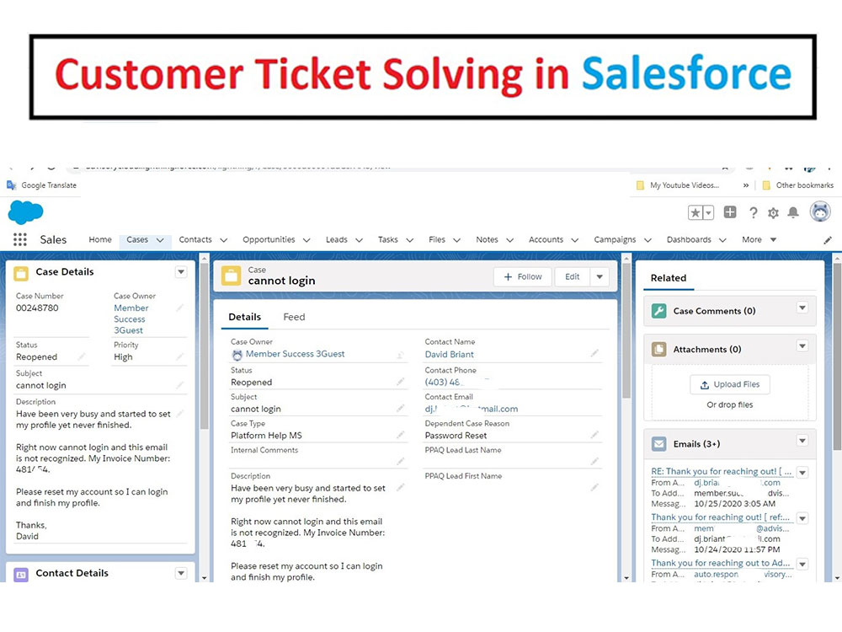Expand Contacts tab dropdown chevron

(224, 240)
